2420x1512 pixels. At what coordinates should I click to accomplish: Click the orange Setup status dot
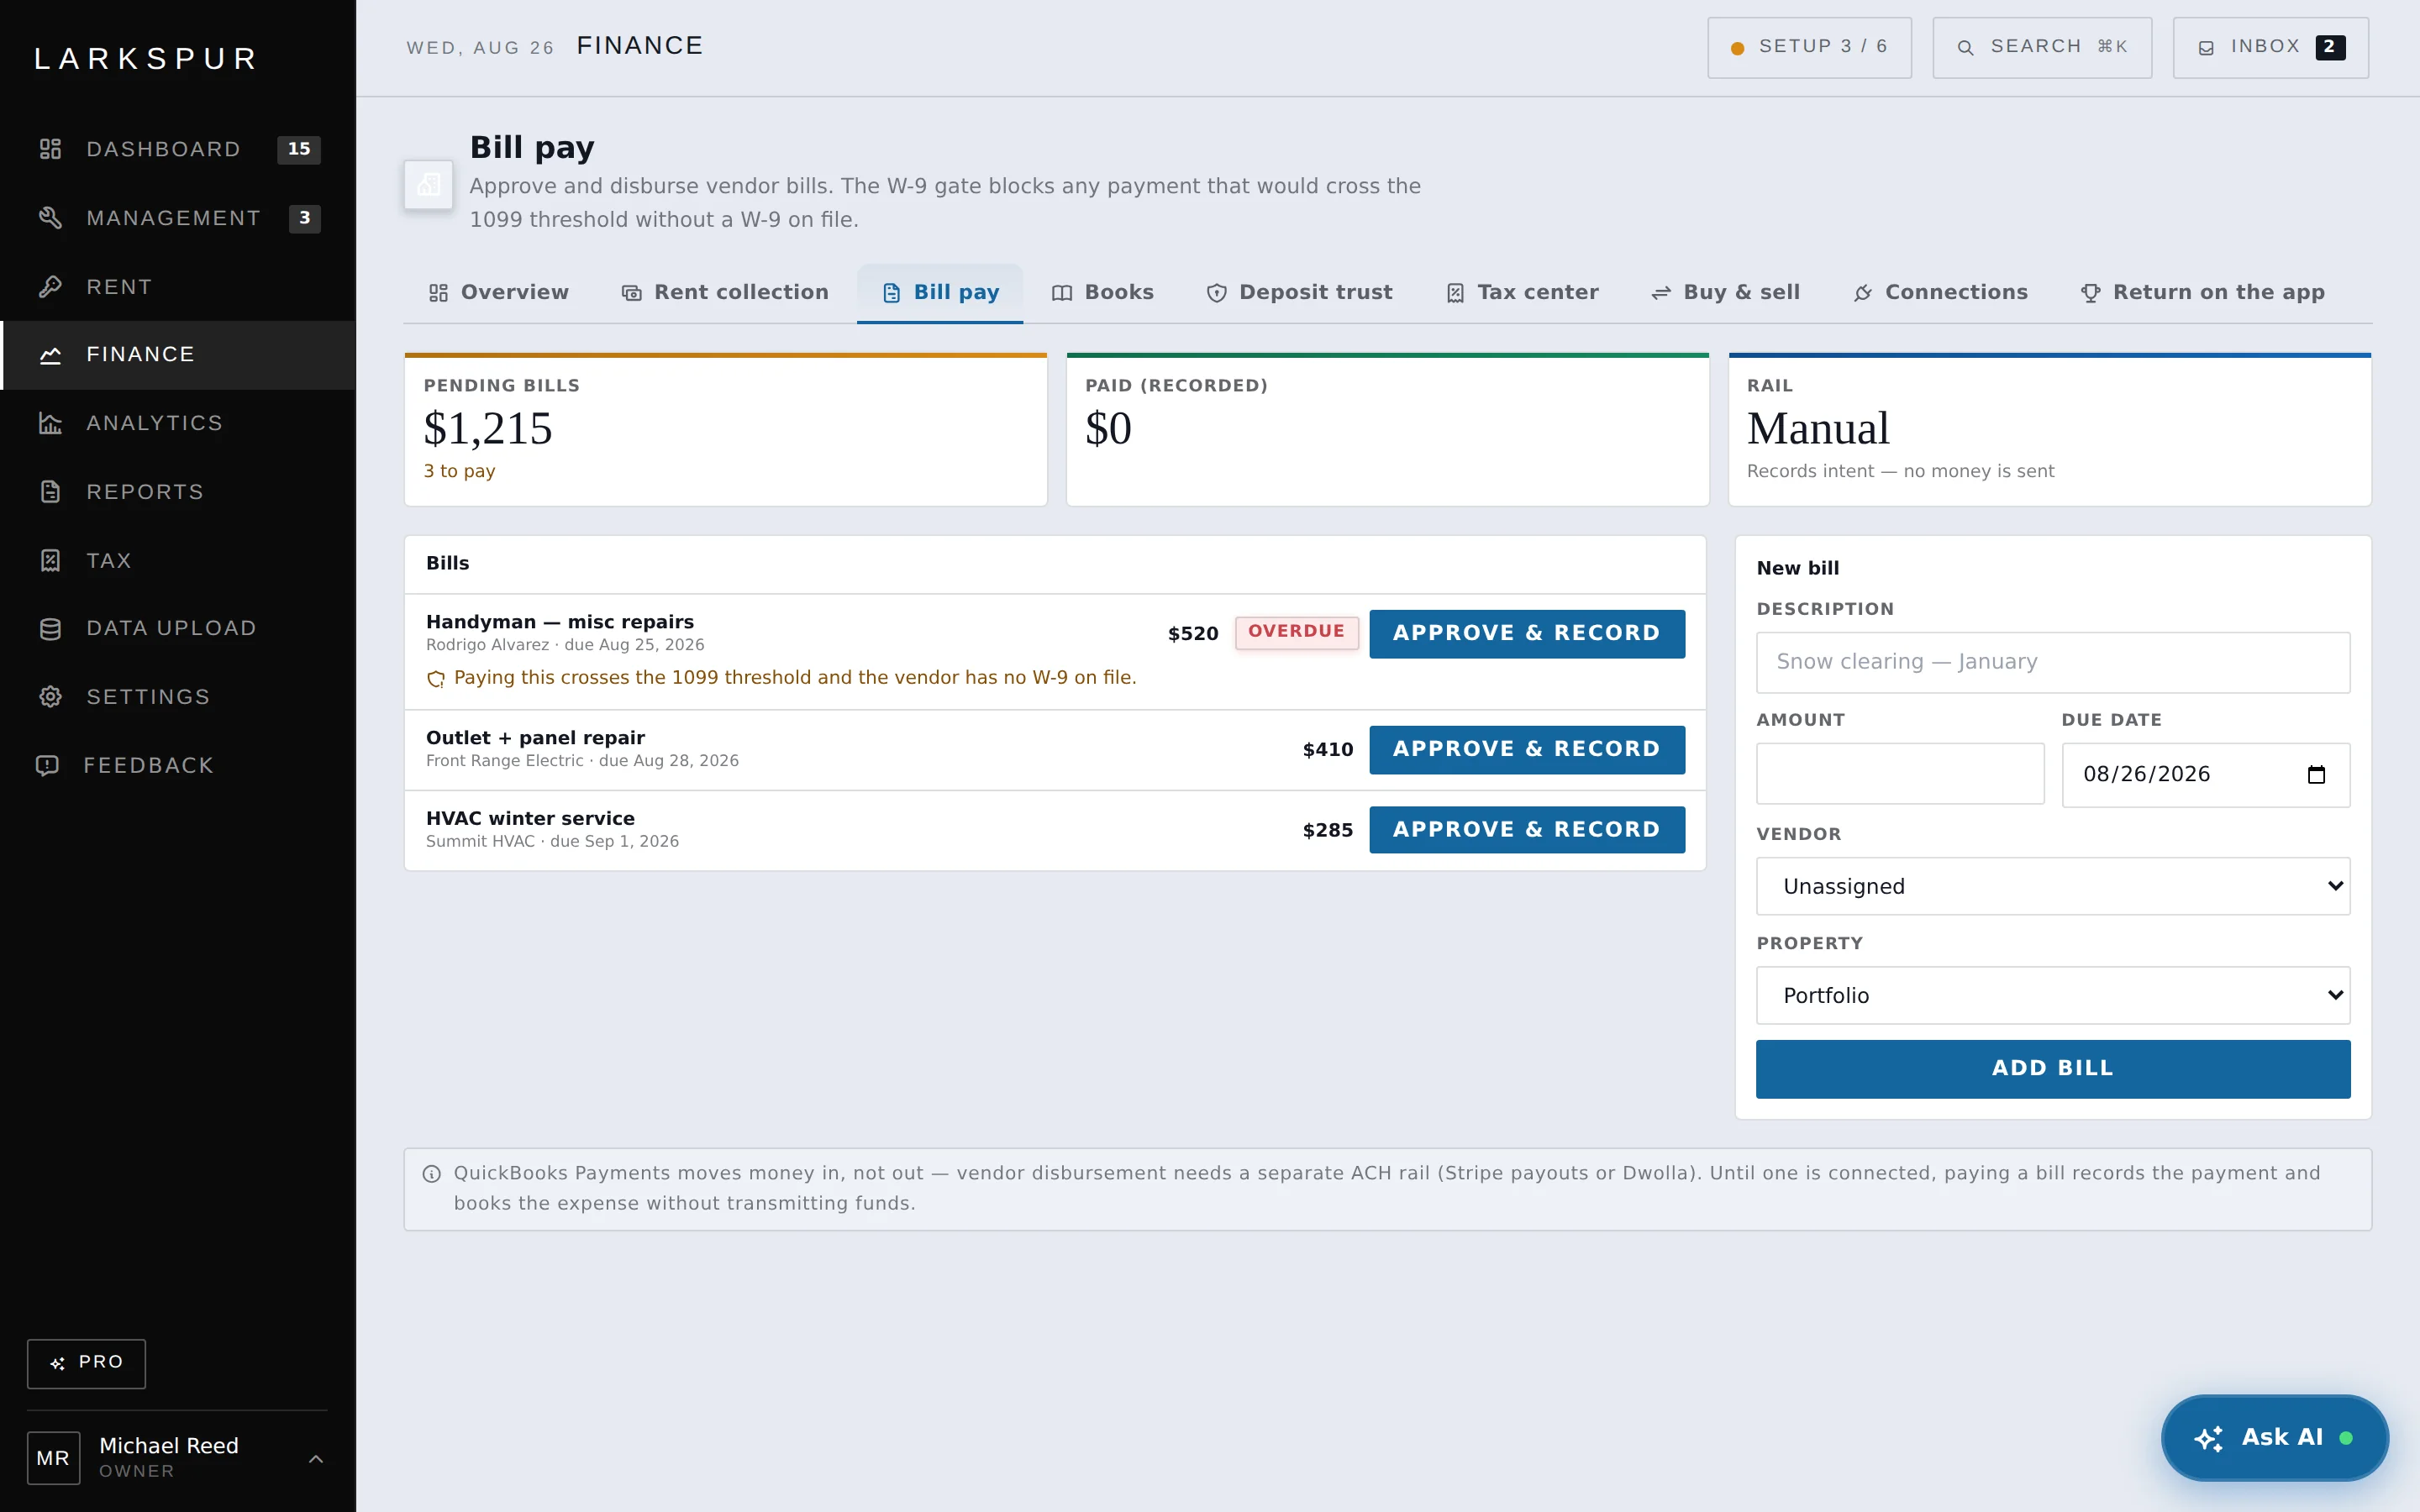coord(1737,48)
